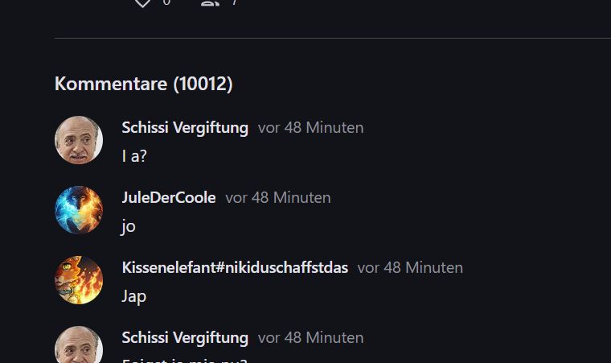Open the Kissenelefant#nikiduschaffstdas profile name
Image resolution: width=611 pixels, height=363 pixels.
pyautogui.click(x=235, y=267)
